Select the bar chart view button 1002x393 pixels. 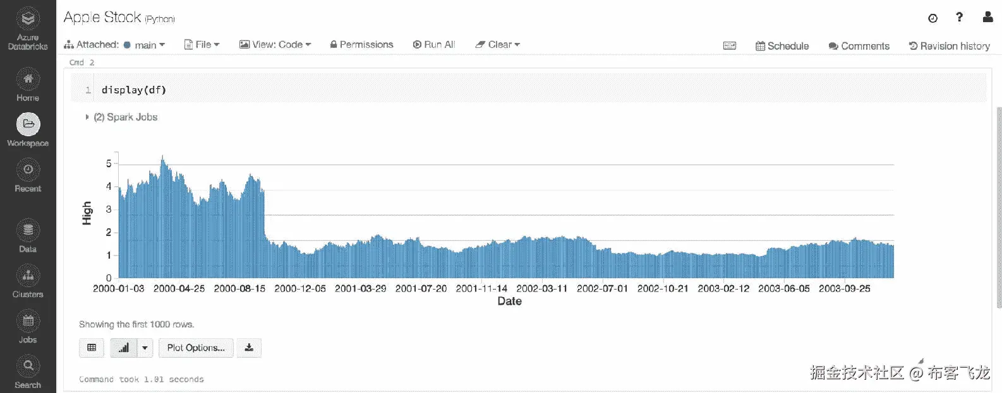(x=124, y=348)
